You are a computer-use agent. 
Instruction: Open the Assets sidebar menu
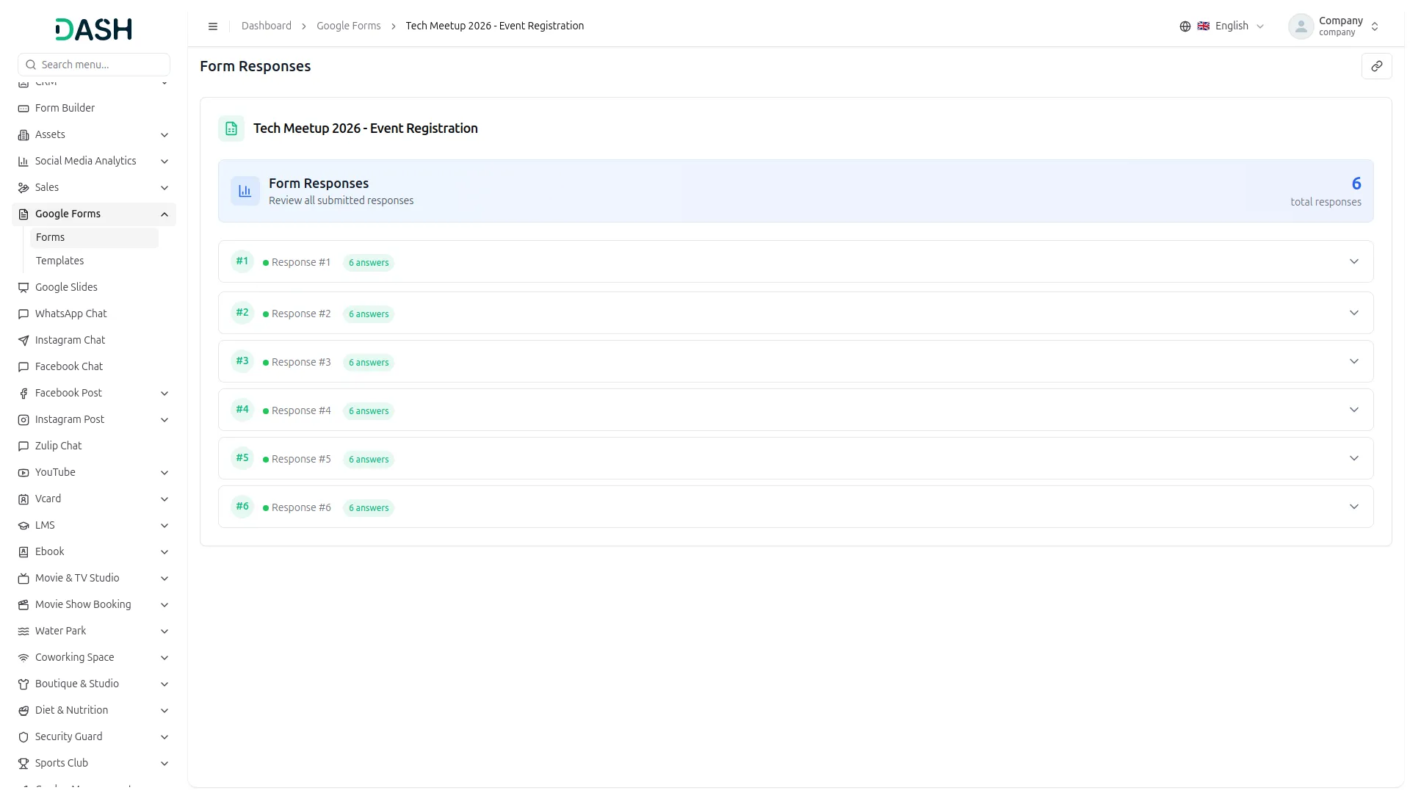click(94, 135)
